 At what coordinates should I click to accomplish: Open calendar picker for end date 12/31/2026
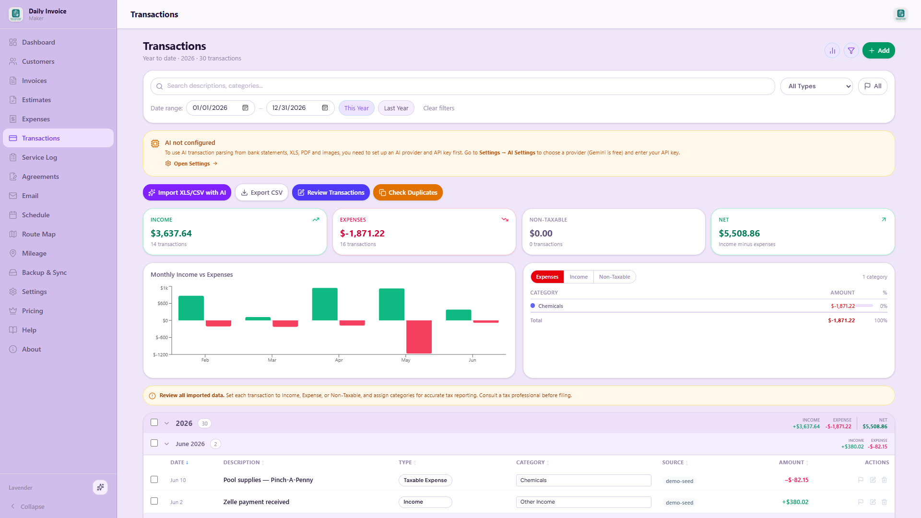[325, 108]
